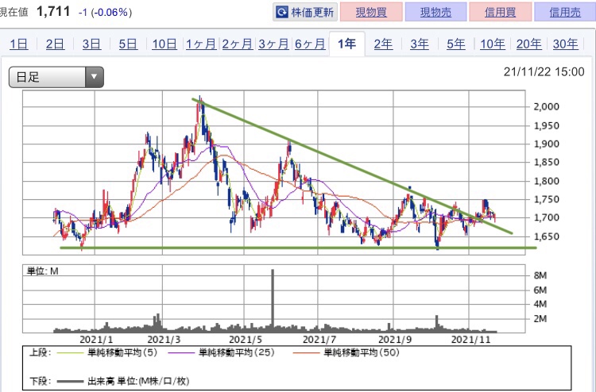Switch chart to 2年 period
The width and height of the screenshot is (596, 392).
383,44
